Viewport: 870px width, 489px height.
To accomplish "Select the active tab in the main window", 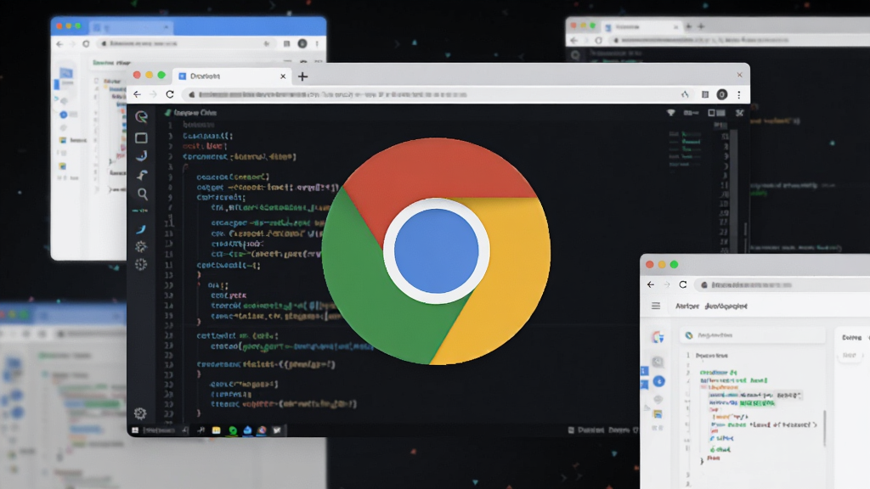I will click(231, 76).
